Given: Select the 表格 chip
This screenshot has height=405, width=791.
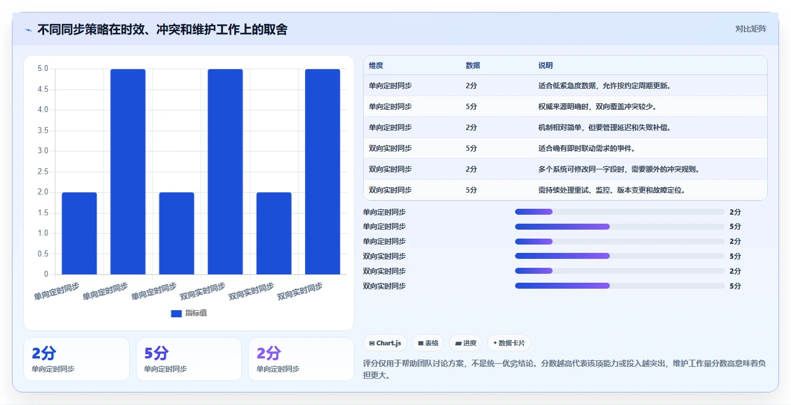Looking at the screenshot, I should pyautogui.click(x=428, y=343).
